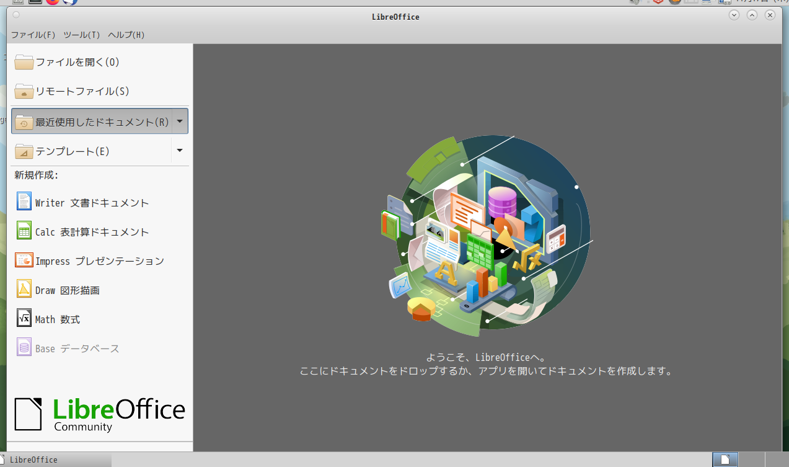
Task: Switch to the first workspace in pager
Action: coord(725,460)
